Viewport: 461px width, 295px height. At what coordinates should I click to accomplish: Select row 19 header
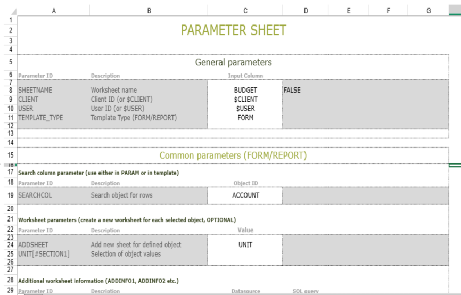pyautogui.click(x=11, y=195)
